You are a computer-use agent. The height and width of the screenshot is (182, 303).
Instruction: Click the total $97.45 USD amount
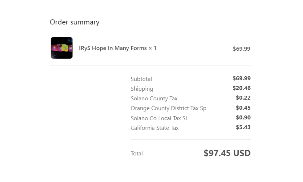click(227, 153)
